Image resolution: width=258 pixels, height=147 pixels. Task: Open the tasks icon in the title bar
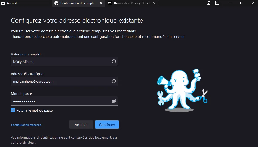[x=217, y=3]
